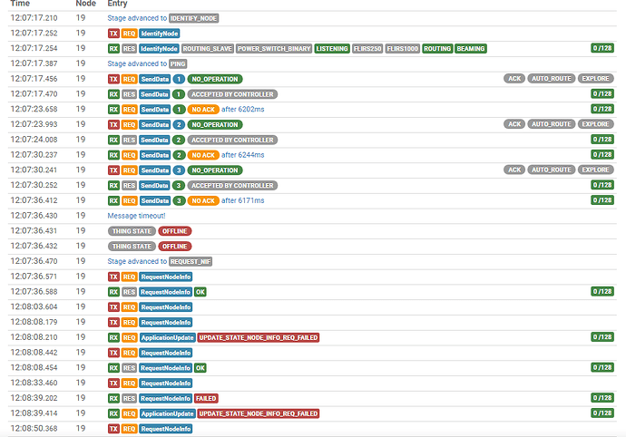Screen dimensions: 626x437
Task: Click the Entry column header
Action: click(117, 4)
